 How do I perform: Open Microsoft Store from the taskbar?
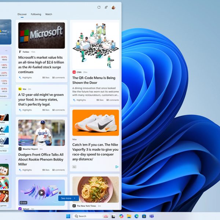144,216
